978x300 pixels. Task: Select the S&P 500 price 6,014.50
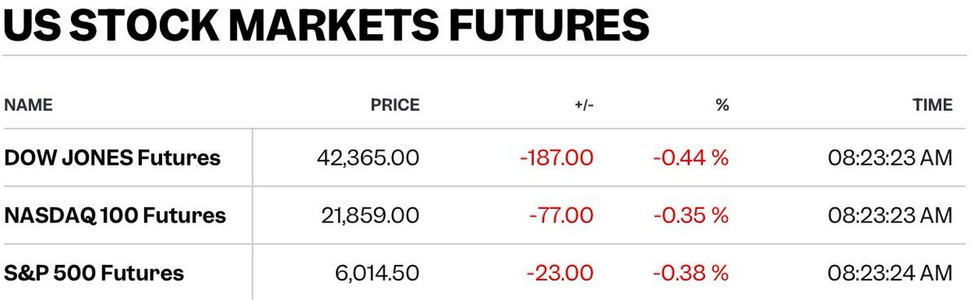[x=376, y=274]
